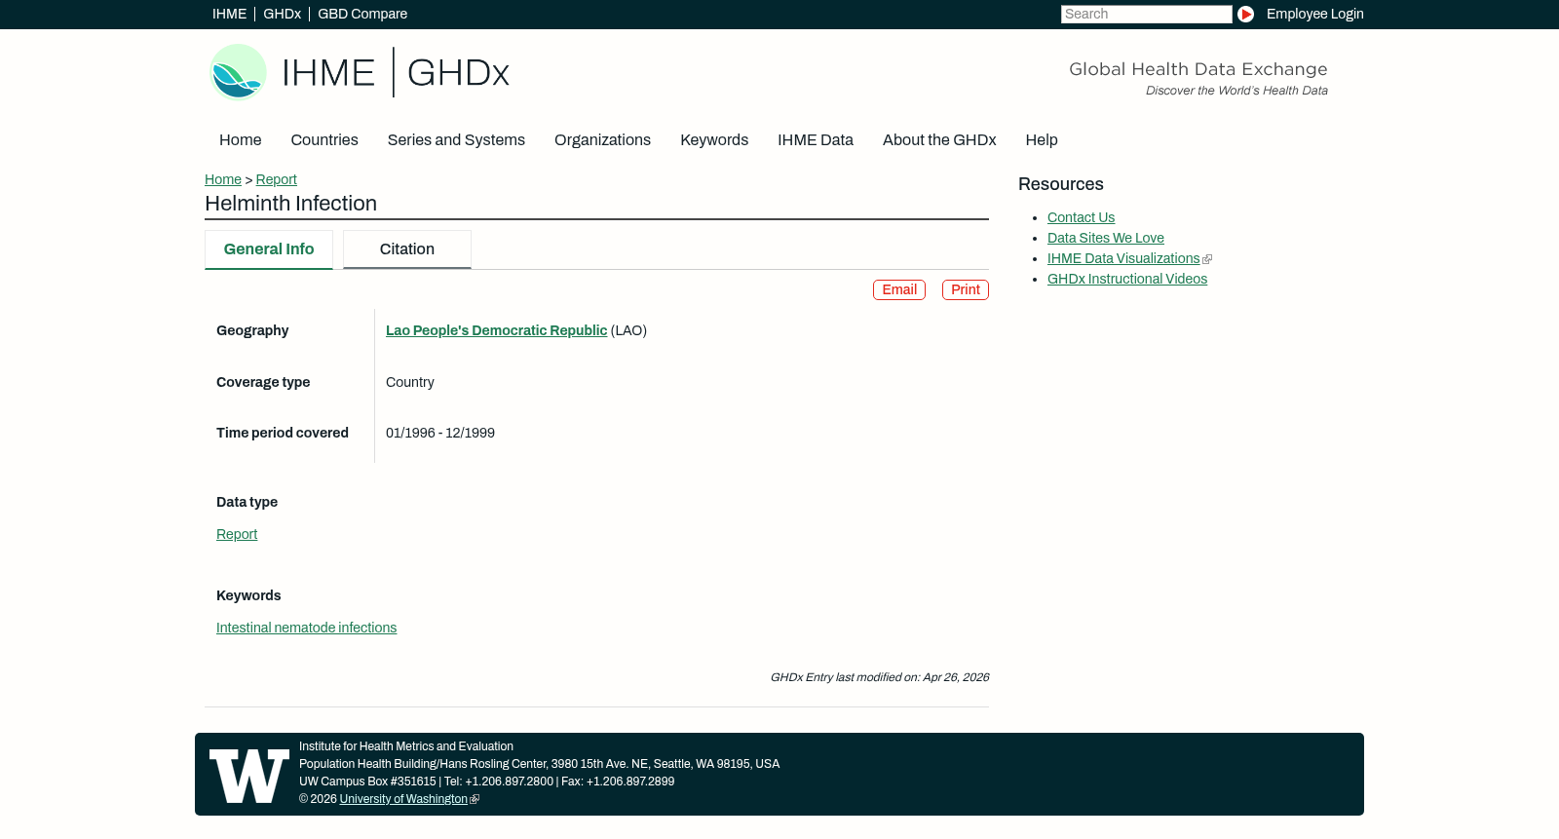The width and height of the screenshot is (1559, 839).
Task: Open the Employee Login link
Action: (x=1314, y=15)
